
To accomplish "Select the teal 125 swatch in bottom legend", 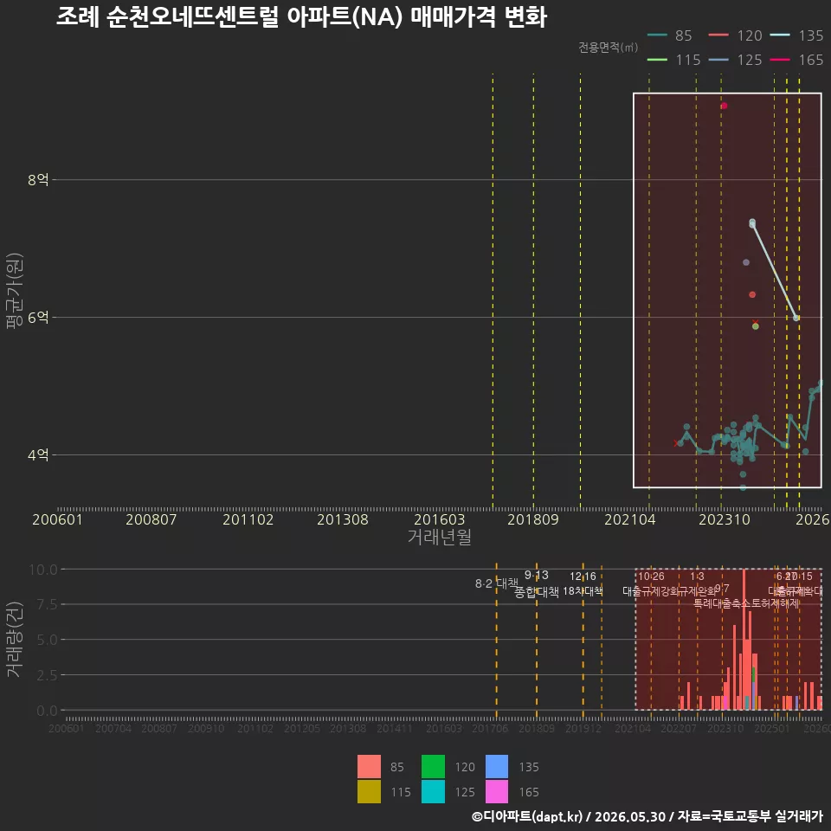I will (433, 791).
